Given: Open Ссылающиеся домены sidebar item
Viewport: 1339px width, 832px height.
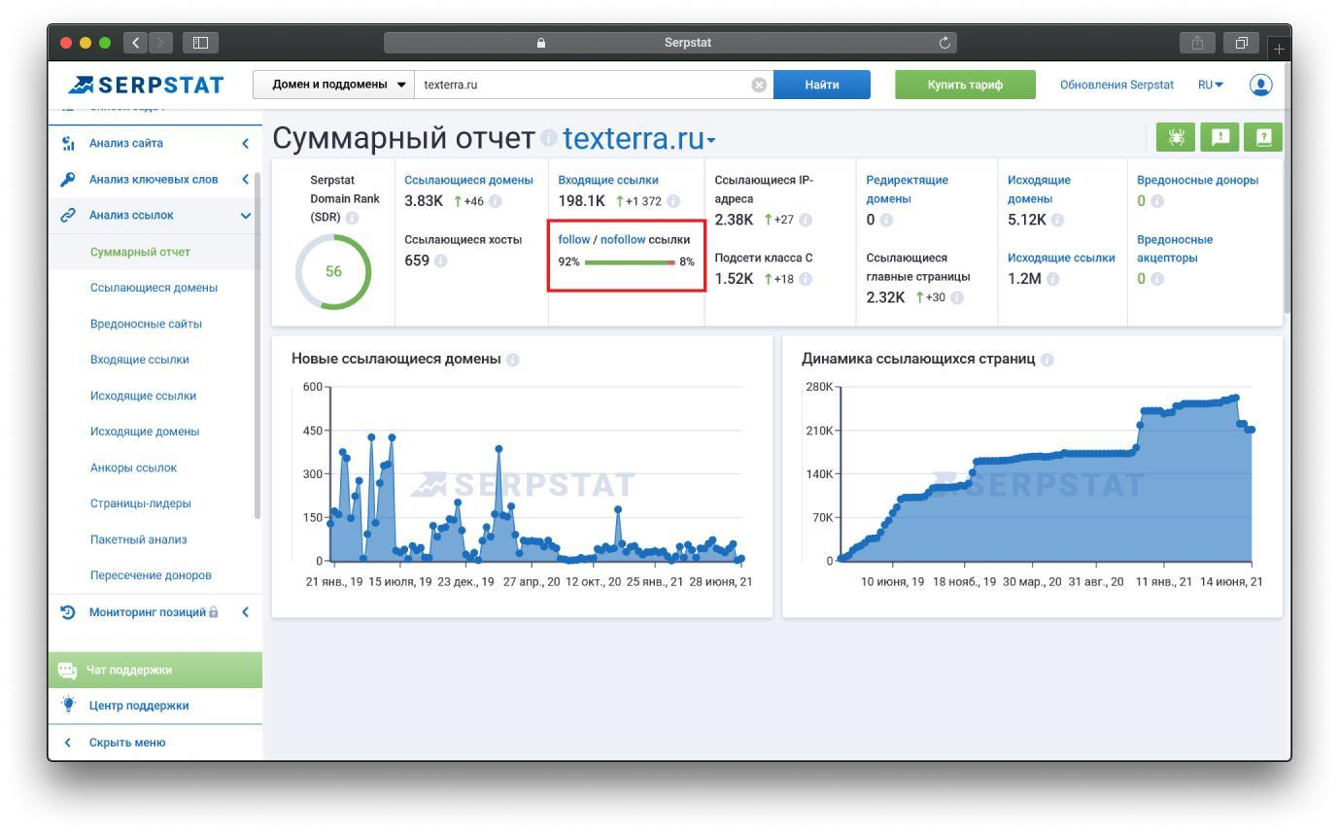Looking at the screenshot, I should coord(154,288).
